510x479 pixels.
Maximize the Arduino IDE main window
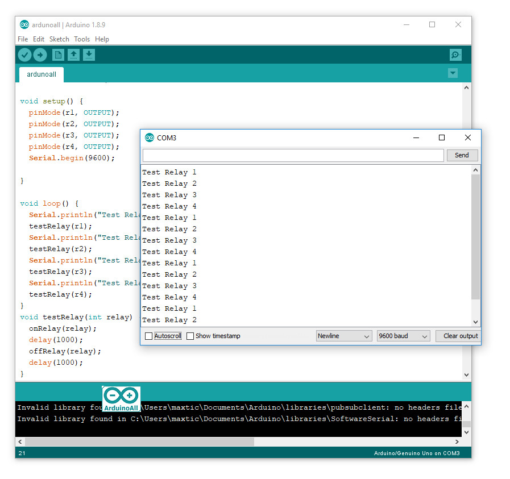(x=432, y=24)
